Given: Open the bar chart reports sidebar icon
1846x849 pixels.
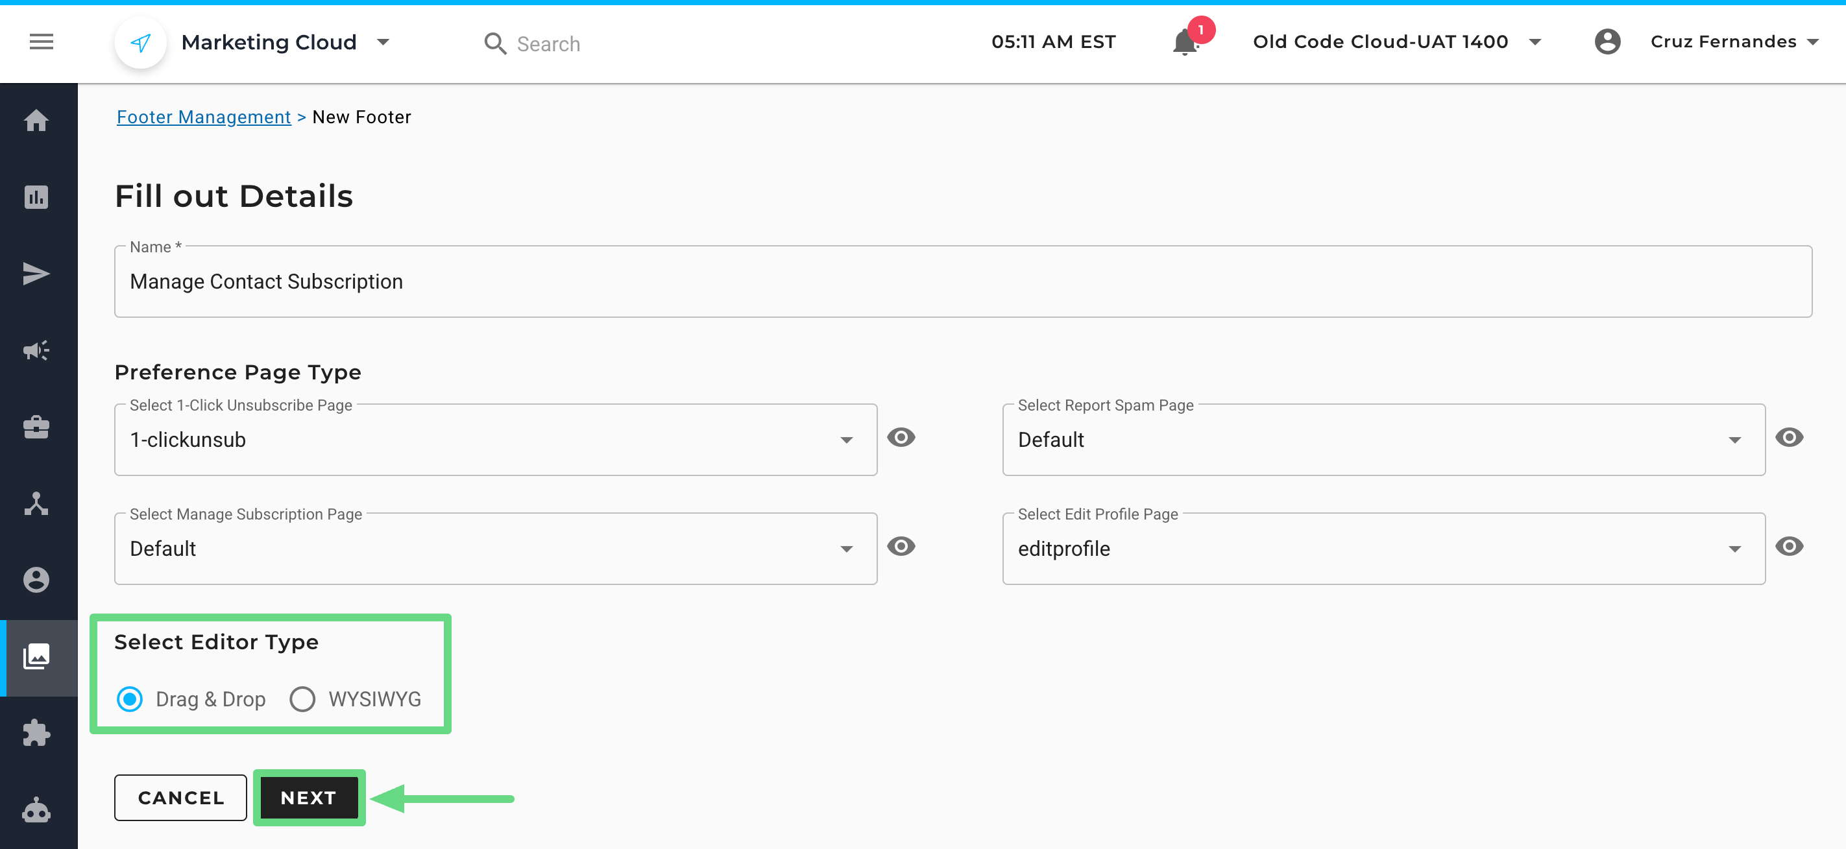Looking at the screenshot, I should coord(36,197).
